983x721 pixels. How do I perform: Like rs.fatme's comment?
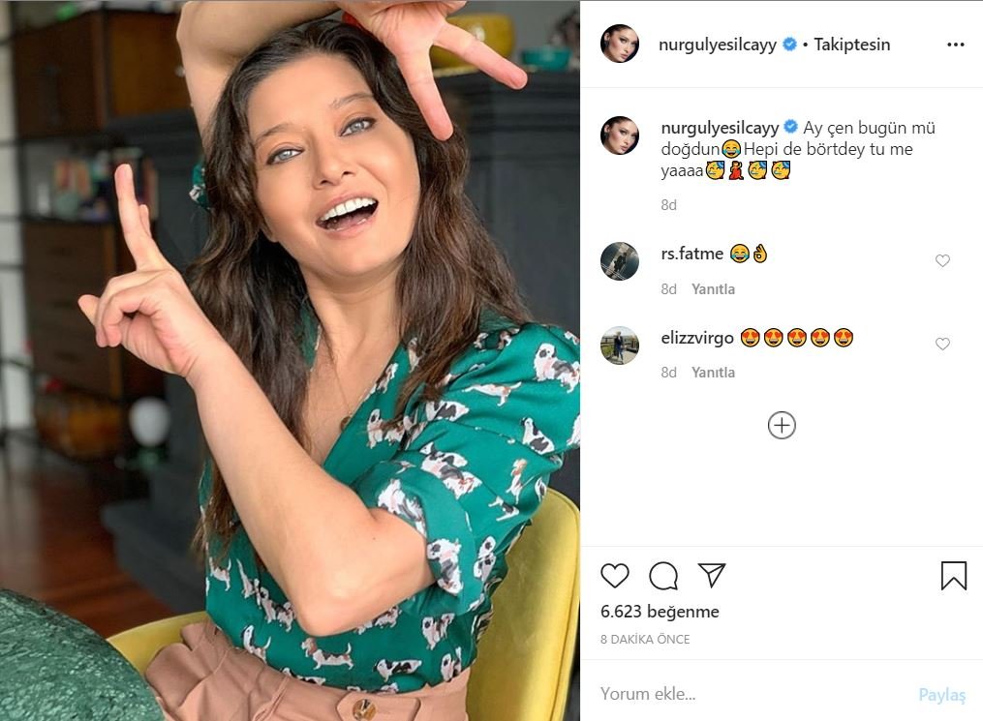coord(942,260)
